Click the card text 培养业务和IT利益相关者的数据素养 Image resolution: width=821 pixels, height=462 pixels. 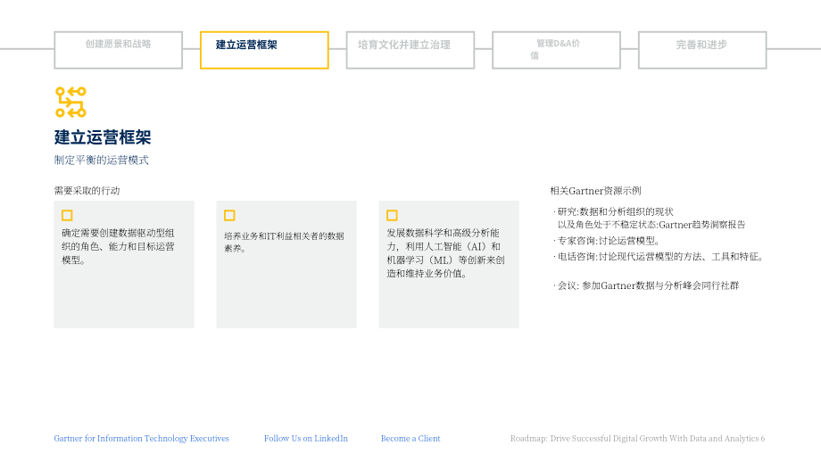285,243
